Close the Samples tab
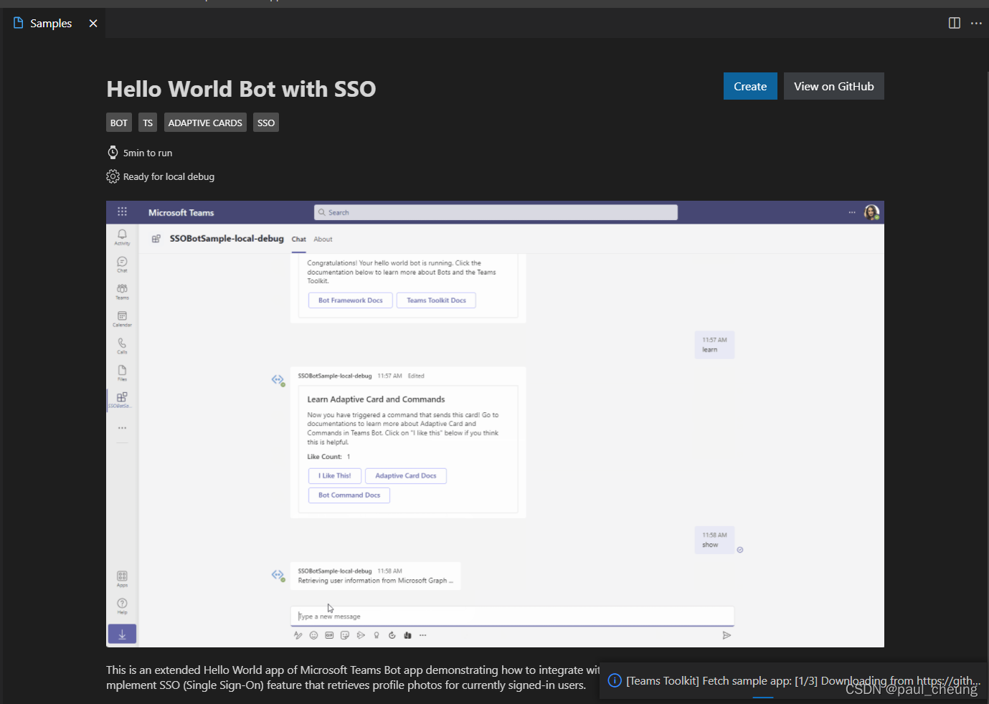The height and width of the screenshot is (704, 989). click(x=93, y=23)
